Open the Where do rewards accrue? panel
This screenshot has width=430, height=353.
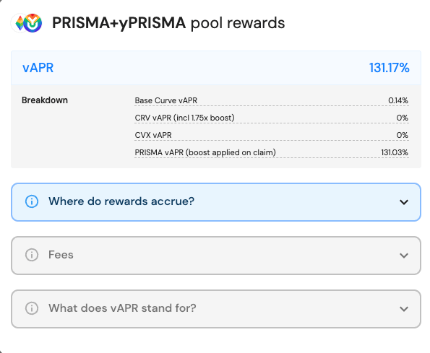tap(216, 202)
